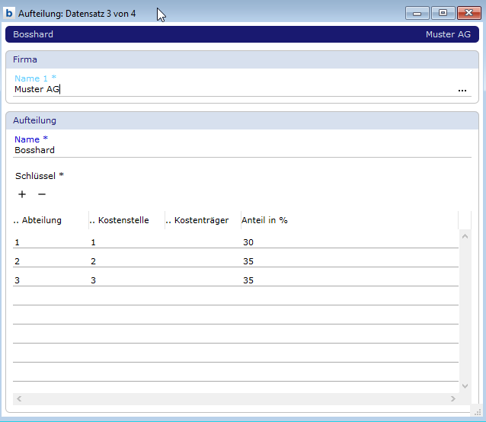Viewport: 486px width, 422px height.
Task: Maximize the Aufteilung window
Action: point(442,13)
